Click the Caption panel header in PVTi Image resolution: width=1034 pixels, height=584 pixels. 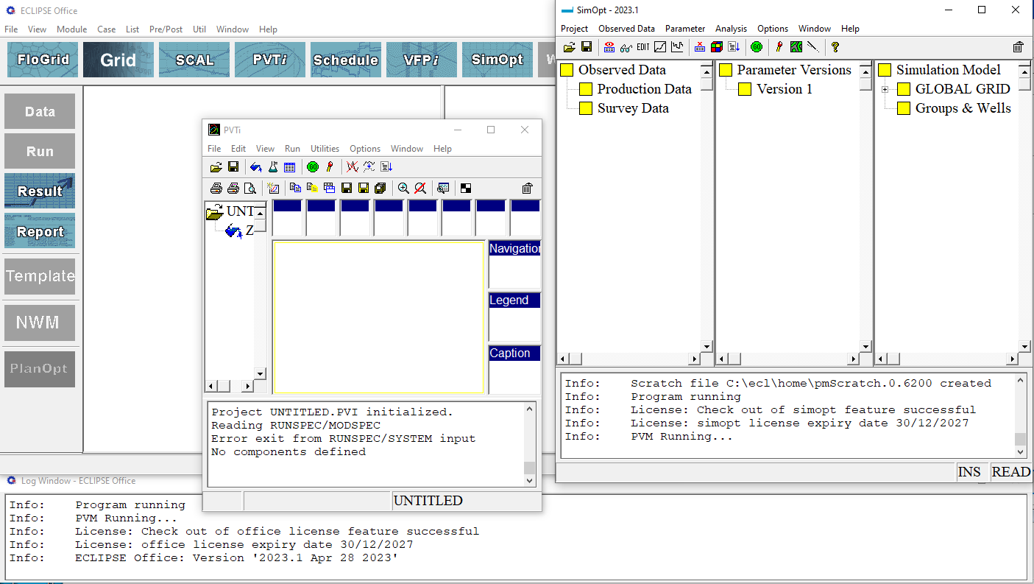point(514,353)
